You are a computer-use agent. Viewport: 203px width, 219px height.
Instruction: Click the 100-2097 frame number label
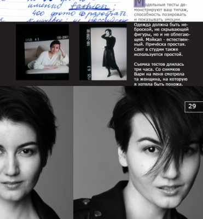click(x=62, y=38)
